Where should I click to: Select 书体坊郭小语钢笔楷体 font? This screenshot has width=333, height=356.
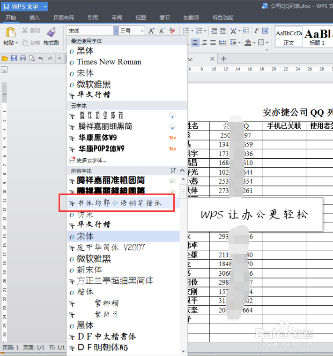point(124,203)
